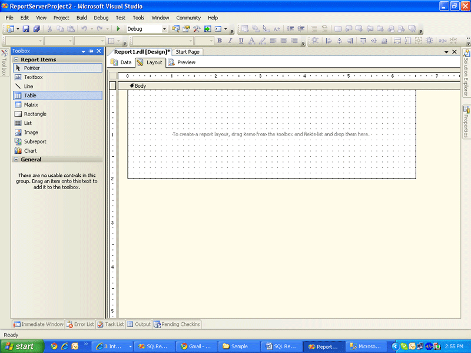Open the File menu
The image size is (471, 353).
pyautogui.click(x=9, y=18)
